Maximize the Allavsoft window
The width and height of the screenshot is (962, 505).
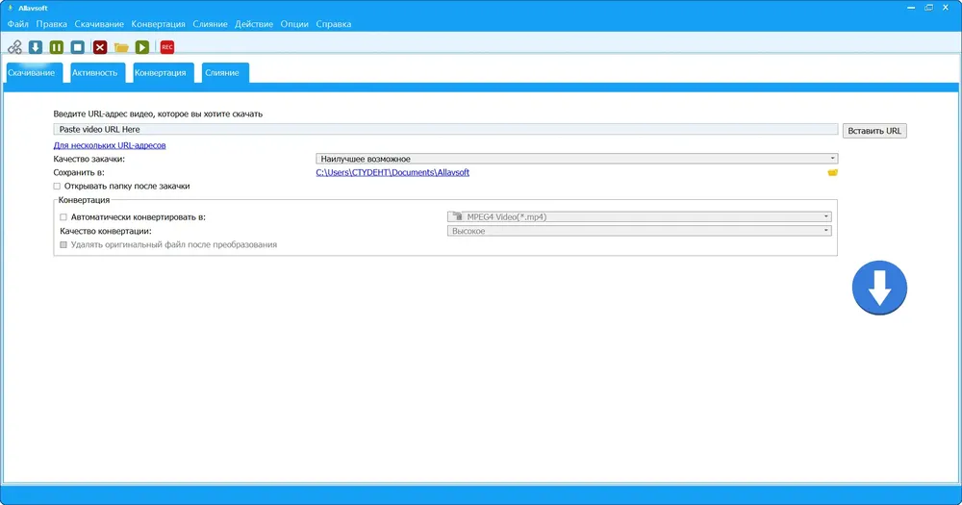click(928, 8)
